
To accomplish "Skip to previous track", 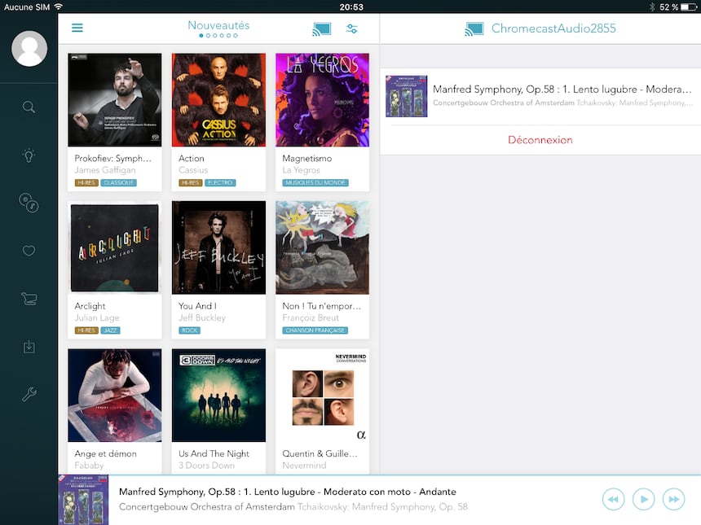I will pyautogui.click(x=613, y=499).
